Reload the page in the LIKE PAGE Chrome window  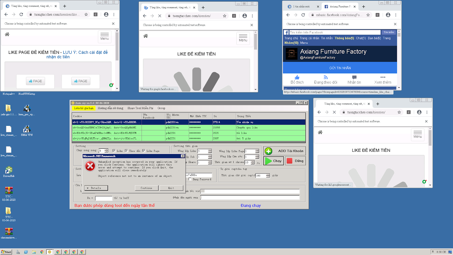(21, 14)
